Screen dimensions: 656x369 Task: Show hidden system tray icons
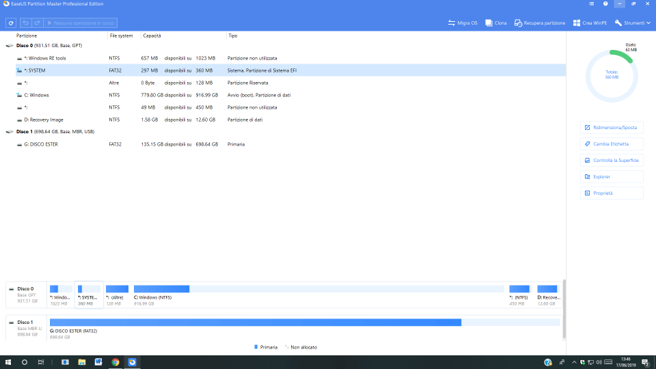click(574, 362)
